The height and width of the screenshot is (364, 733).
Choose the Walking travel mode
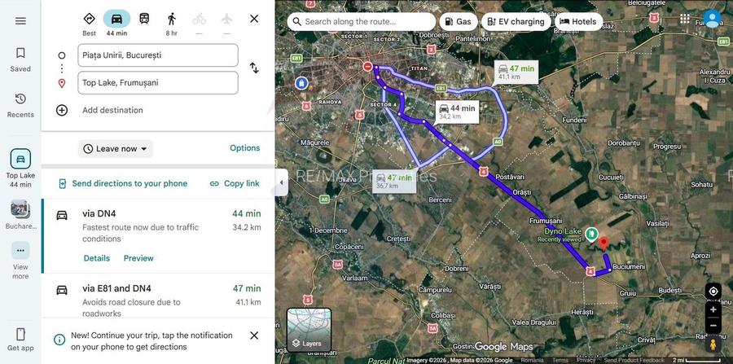172,19
